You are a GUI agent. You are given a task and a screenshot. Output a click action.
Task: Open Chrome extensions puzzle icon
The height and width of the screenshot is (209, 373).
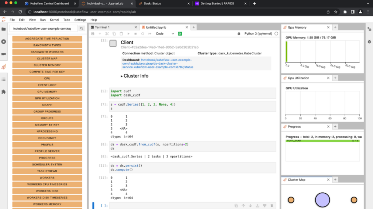point(345,12)
